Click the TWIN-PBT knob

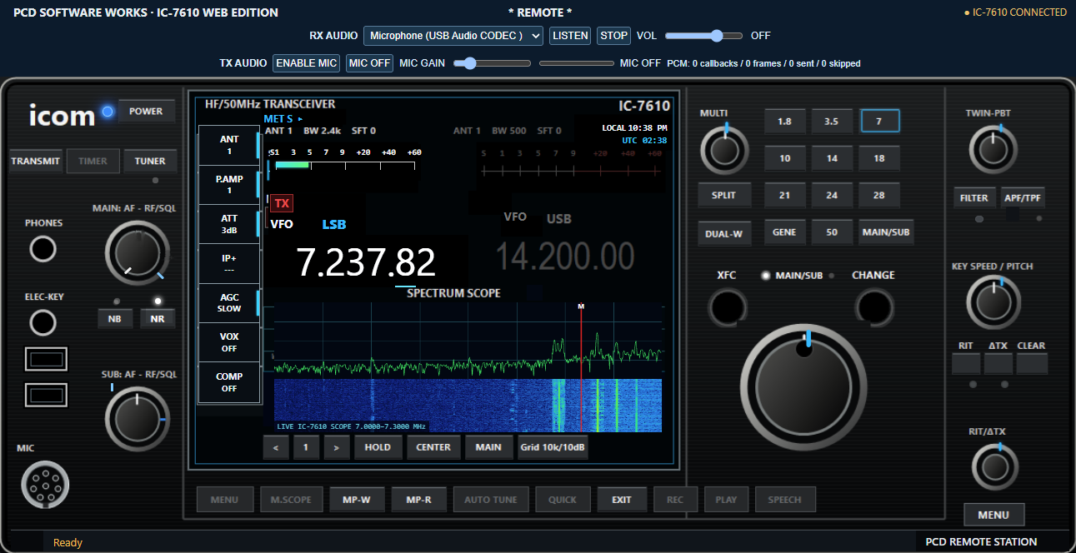(x=993, y=150)
